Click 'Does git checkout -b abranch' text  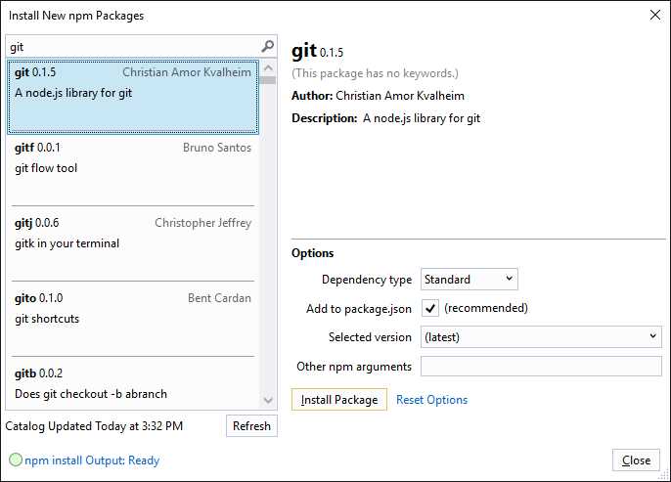coord(91,394)
